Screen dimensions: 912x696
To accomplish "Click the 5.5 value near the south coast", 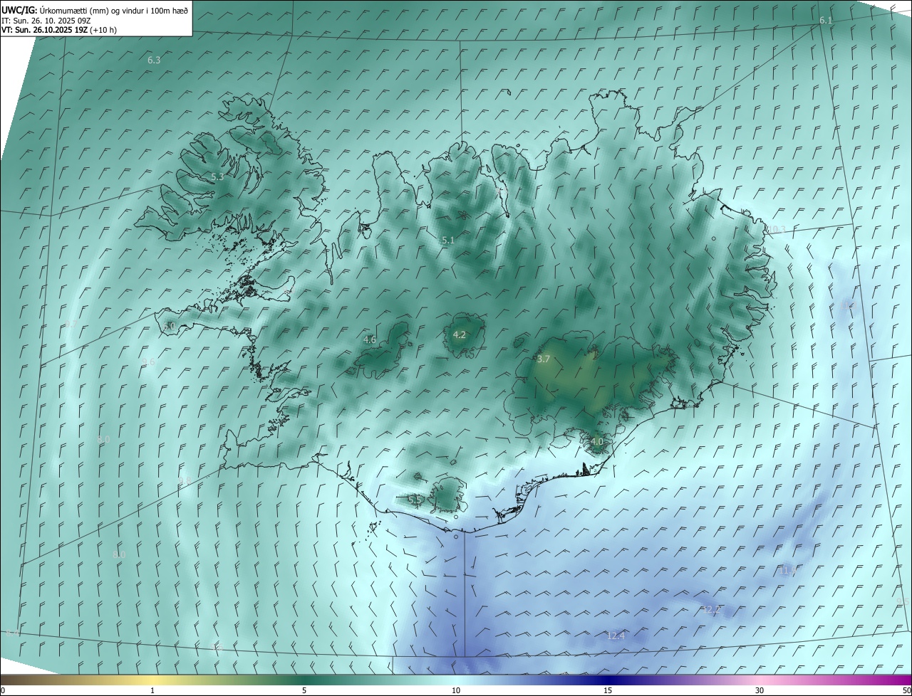I will [414, 500].
